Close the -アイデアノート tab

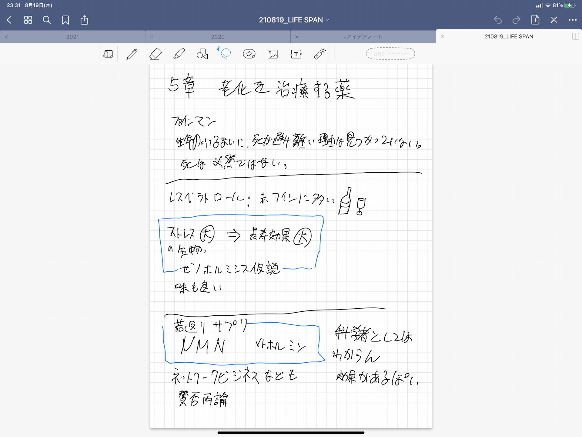[297, 37]
